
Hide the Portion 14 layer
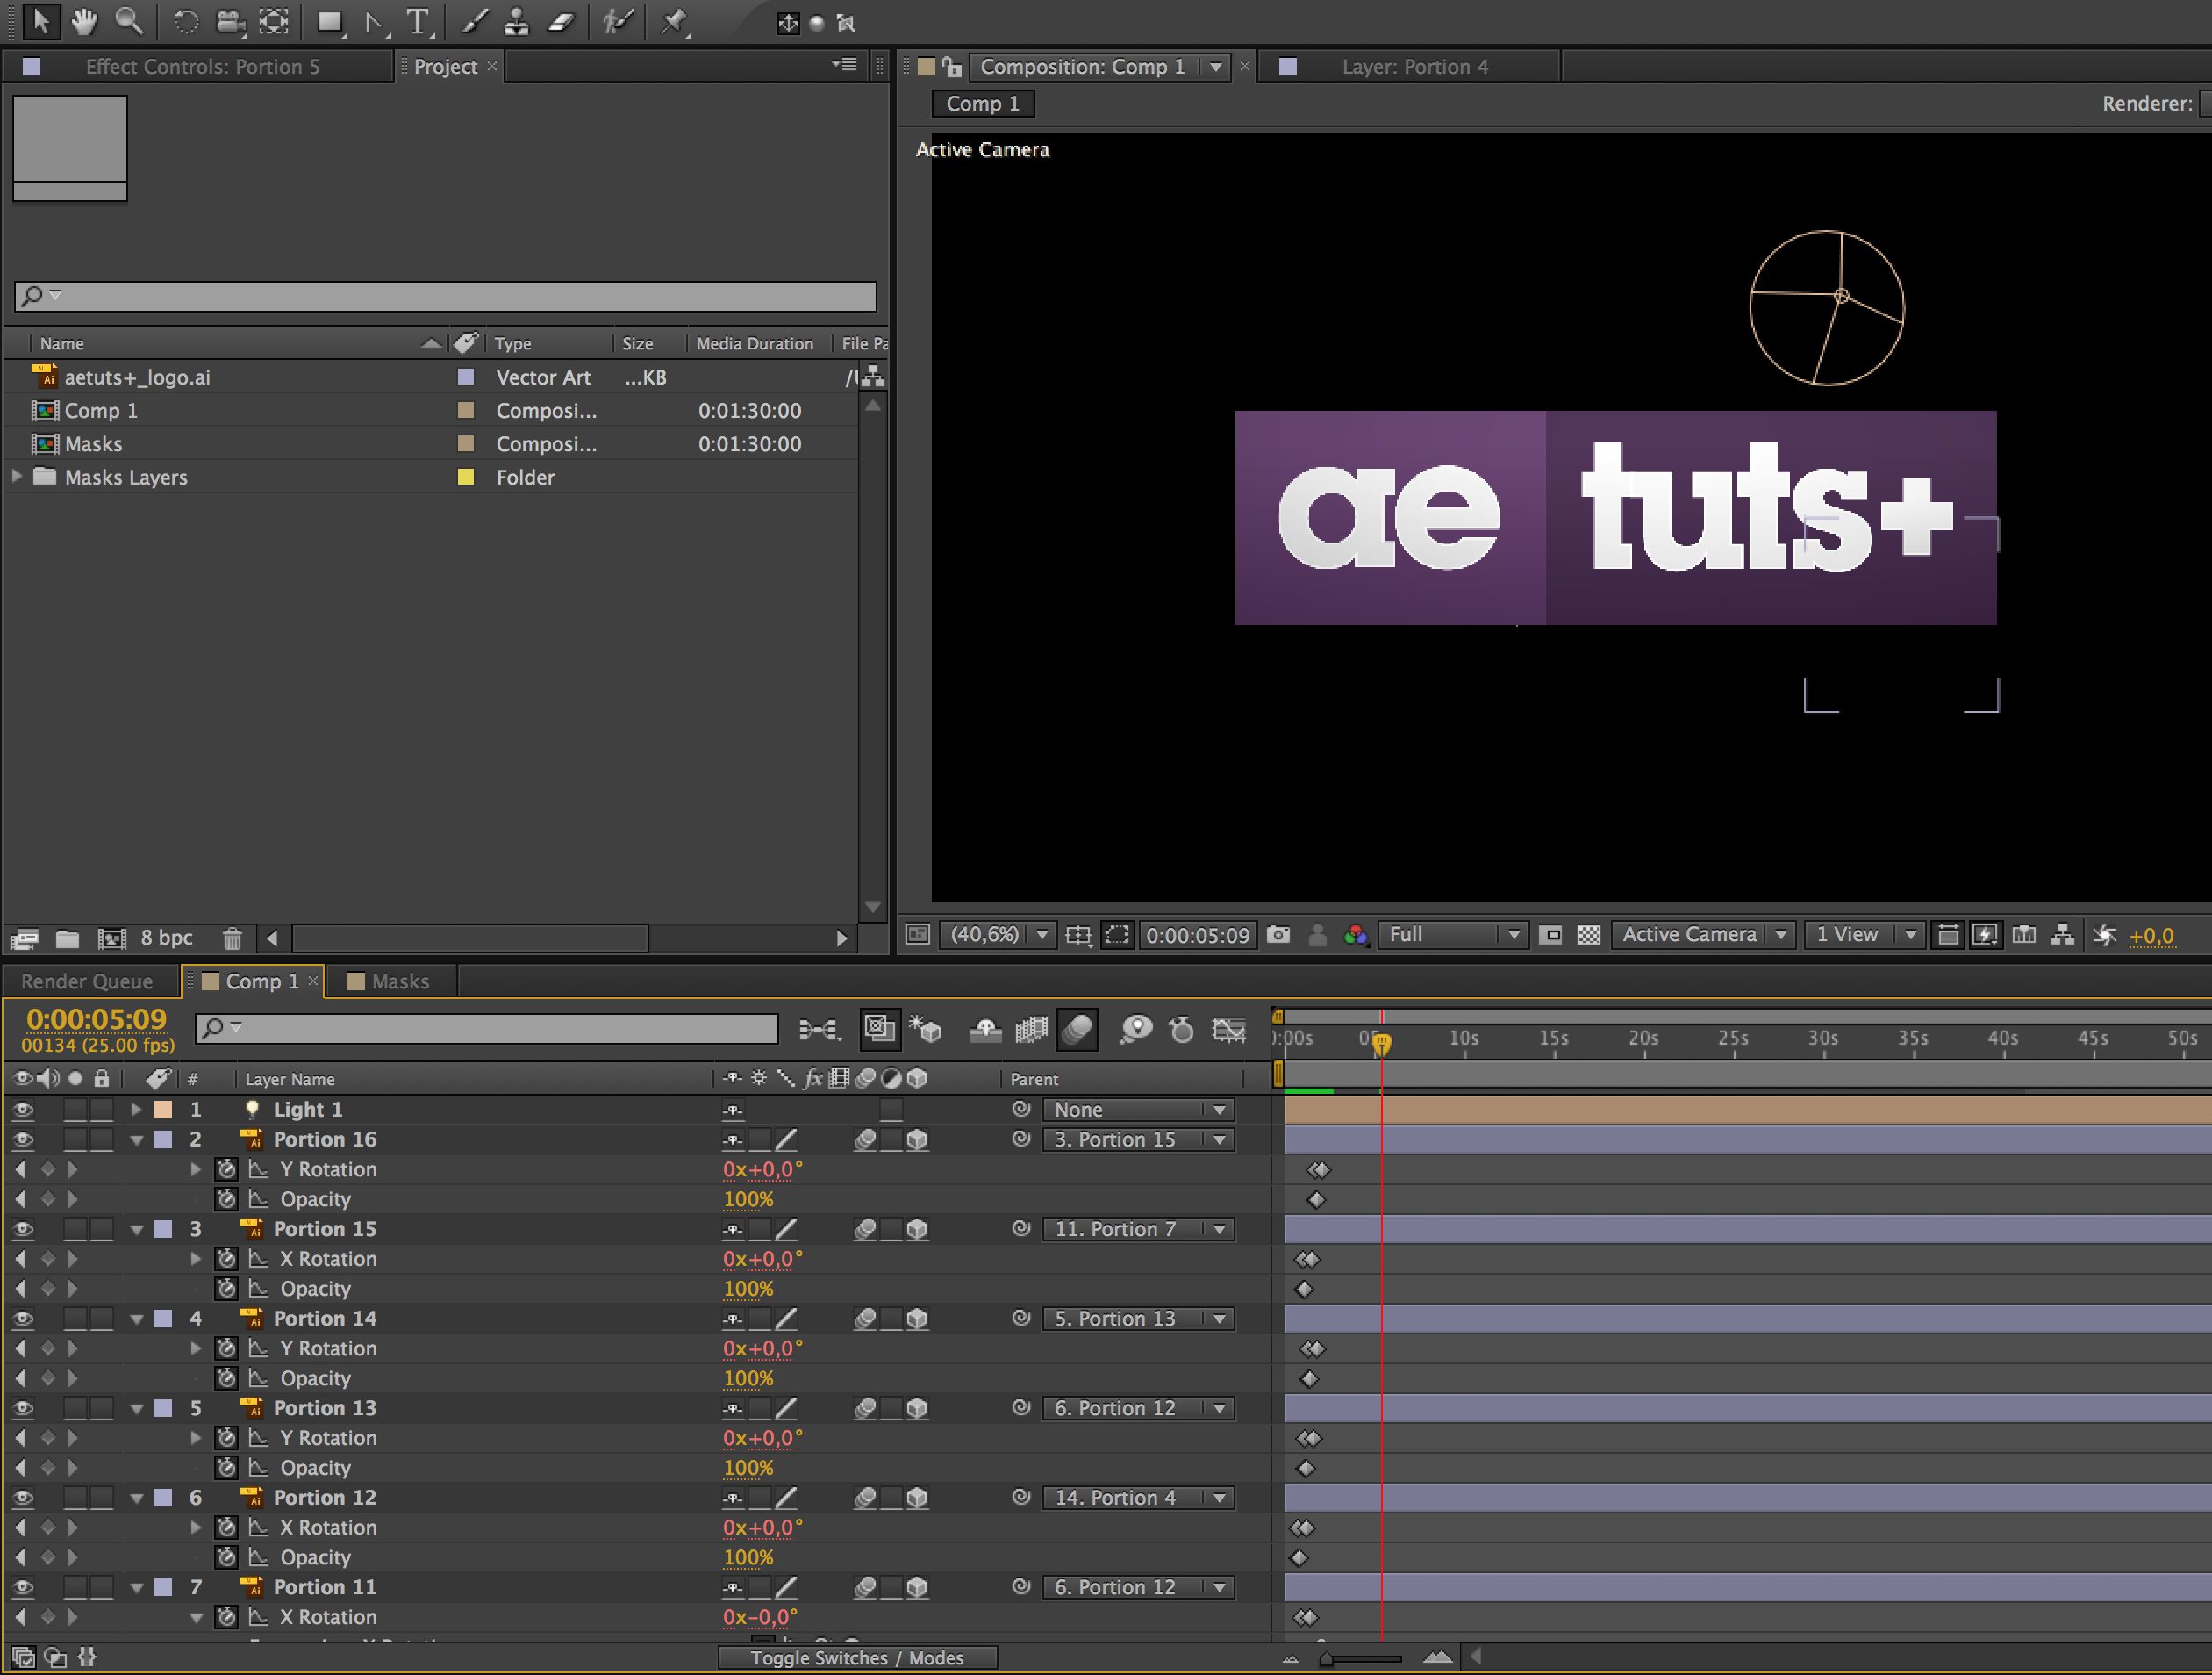(x=23, y=1319)
